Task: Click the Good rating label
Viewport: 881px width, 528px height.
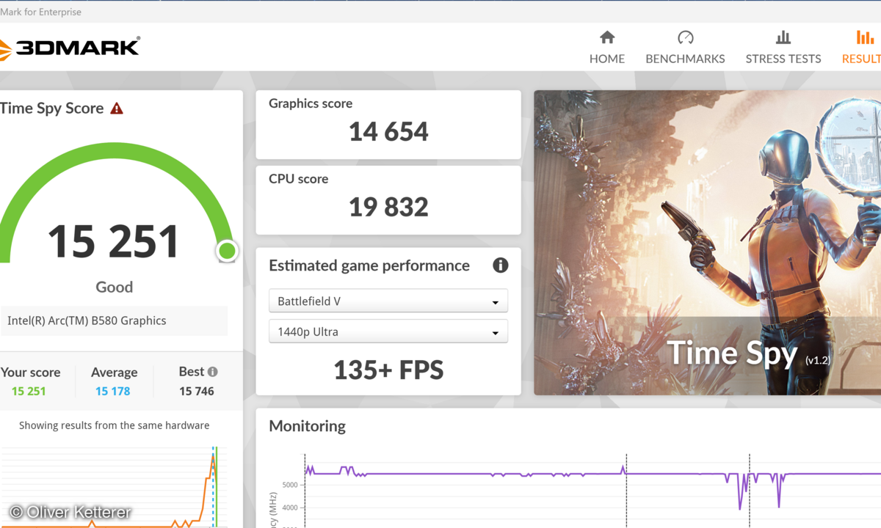Action: tap(114, 287)
